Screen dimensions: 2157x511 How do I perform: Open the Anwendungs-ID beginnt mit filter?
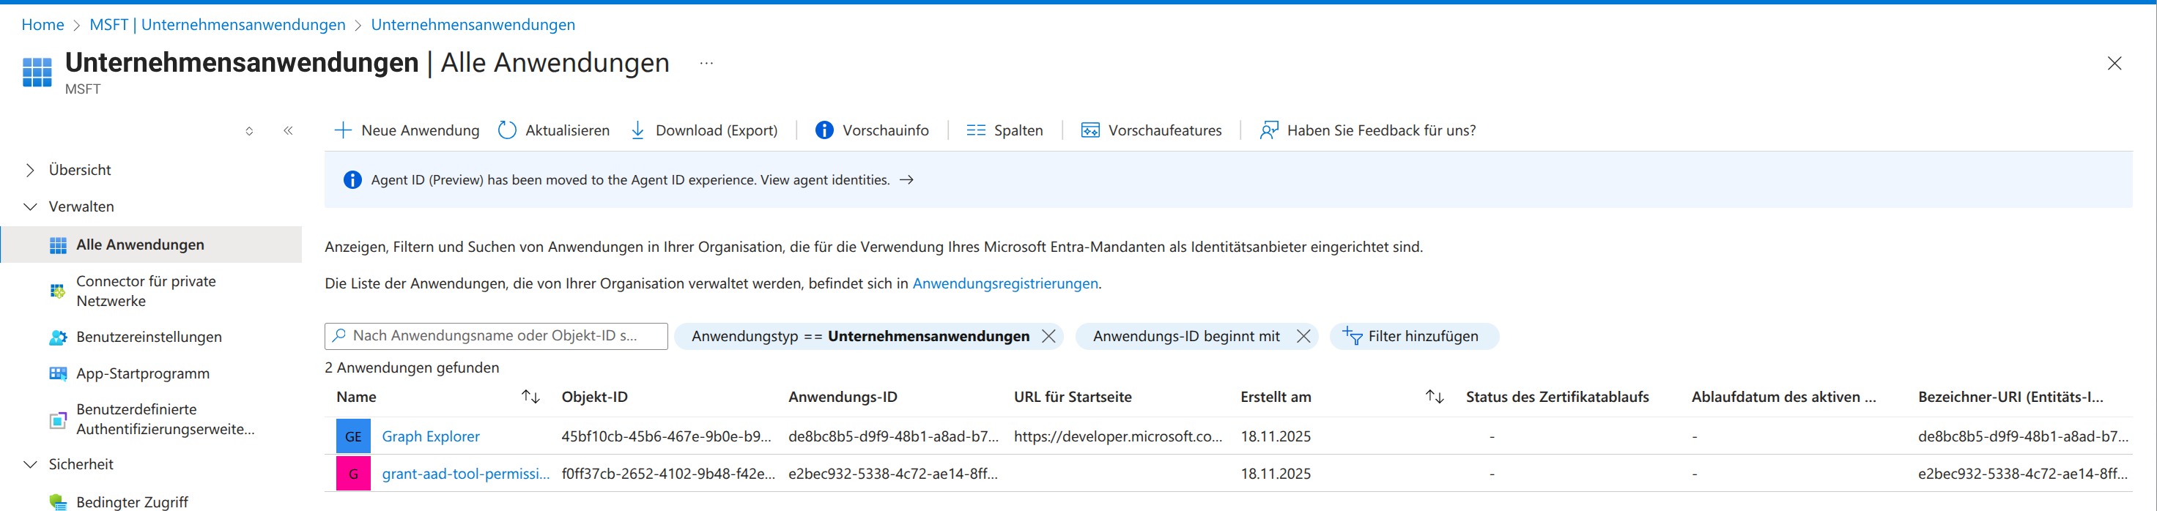point(1186,336)
